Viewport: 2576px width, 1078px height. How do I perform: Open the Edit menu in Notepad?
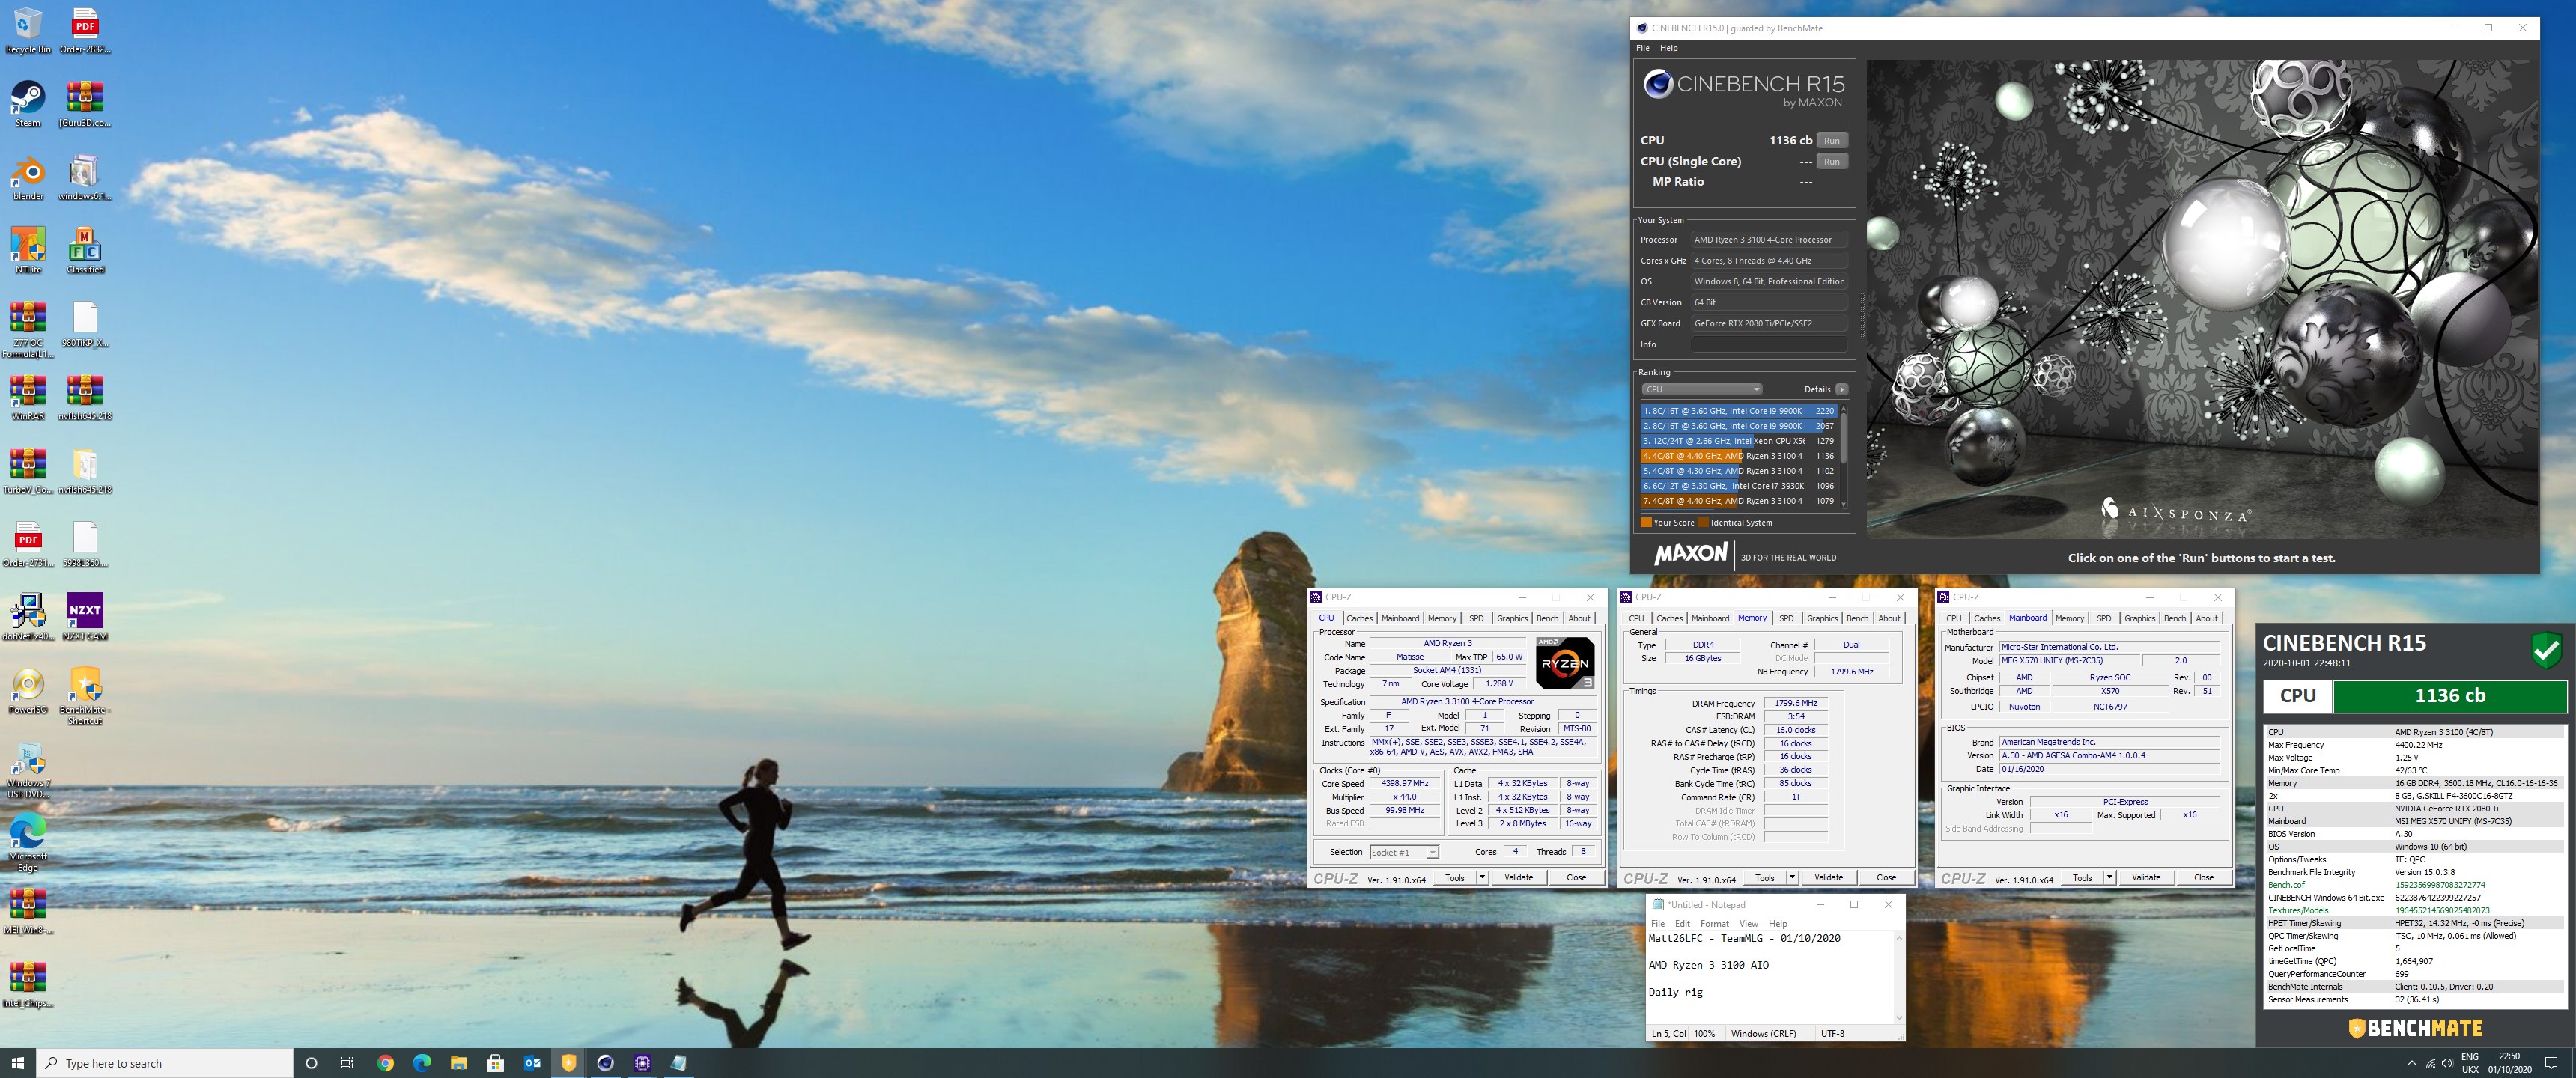(1682, 923)
